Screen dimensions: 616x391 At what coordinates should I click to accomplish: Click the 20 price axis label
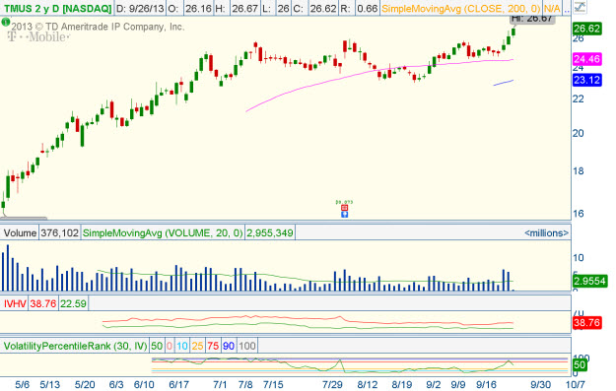(578, 134)
